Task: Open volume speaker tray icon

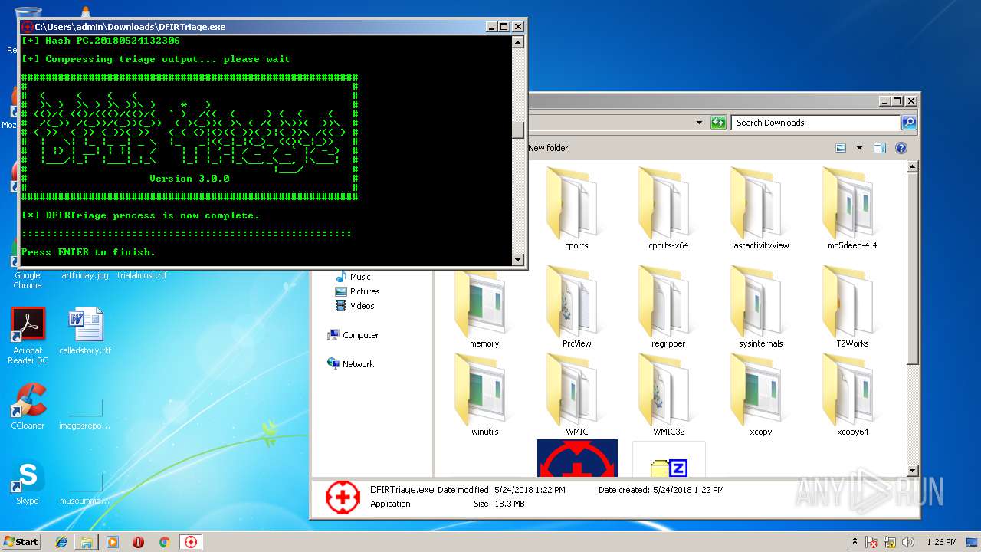Action: [x=910, y=542]
